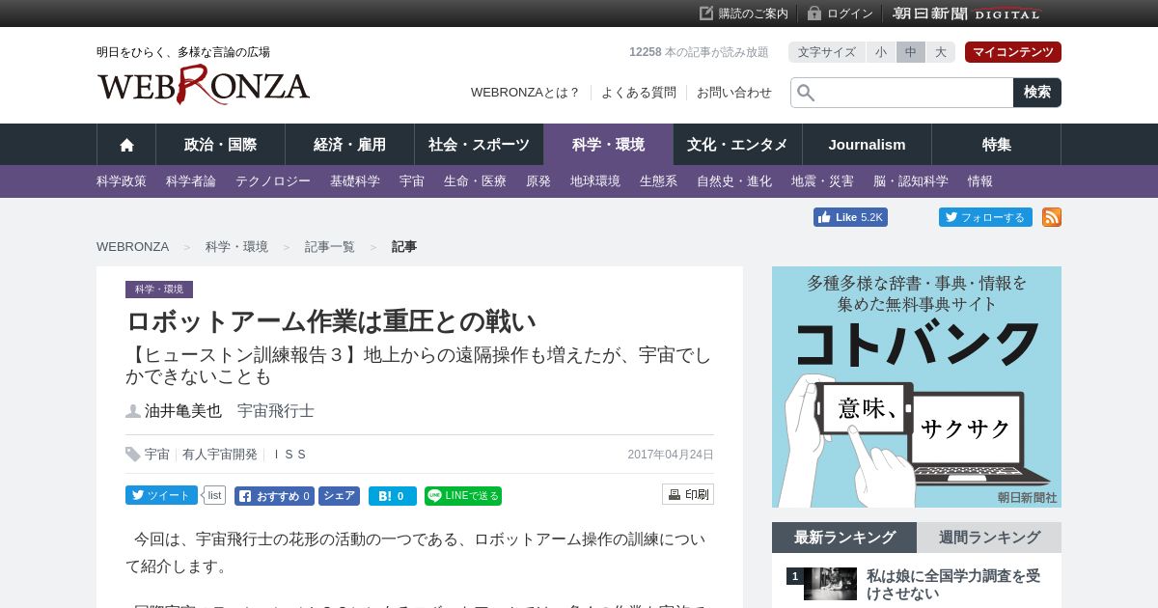Select the 自然史・進化 subcategory

point(734,181)
